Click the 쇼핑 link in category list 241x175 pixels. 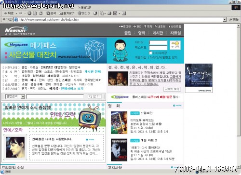pos(25,84)
